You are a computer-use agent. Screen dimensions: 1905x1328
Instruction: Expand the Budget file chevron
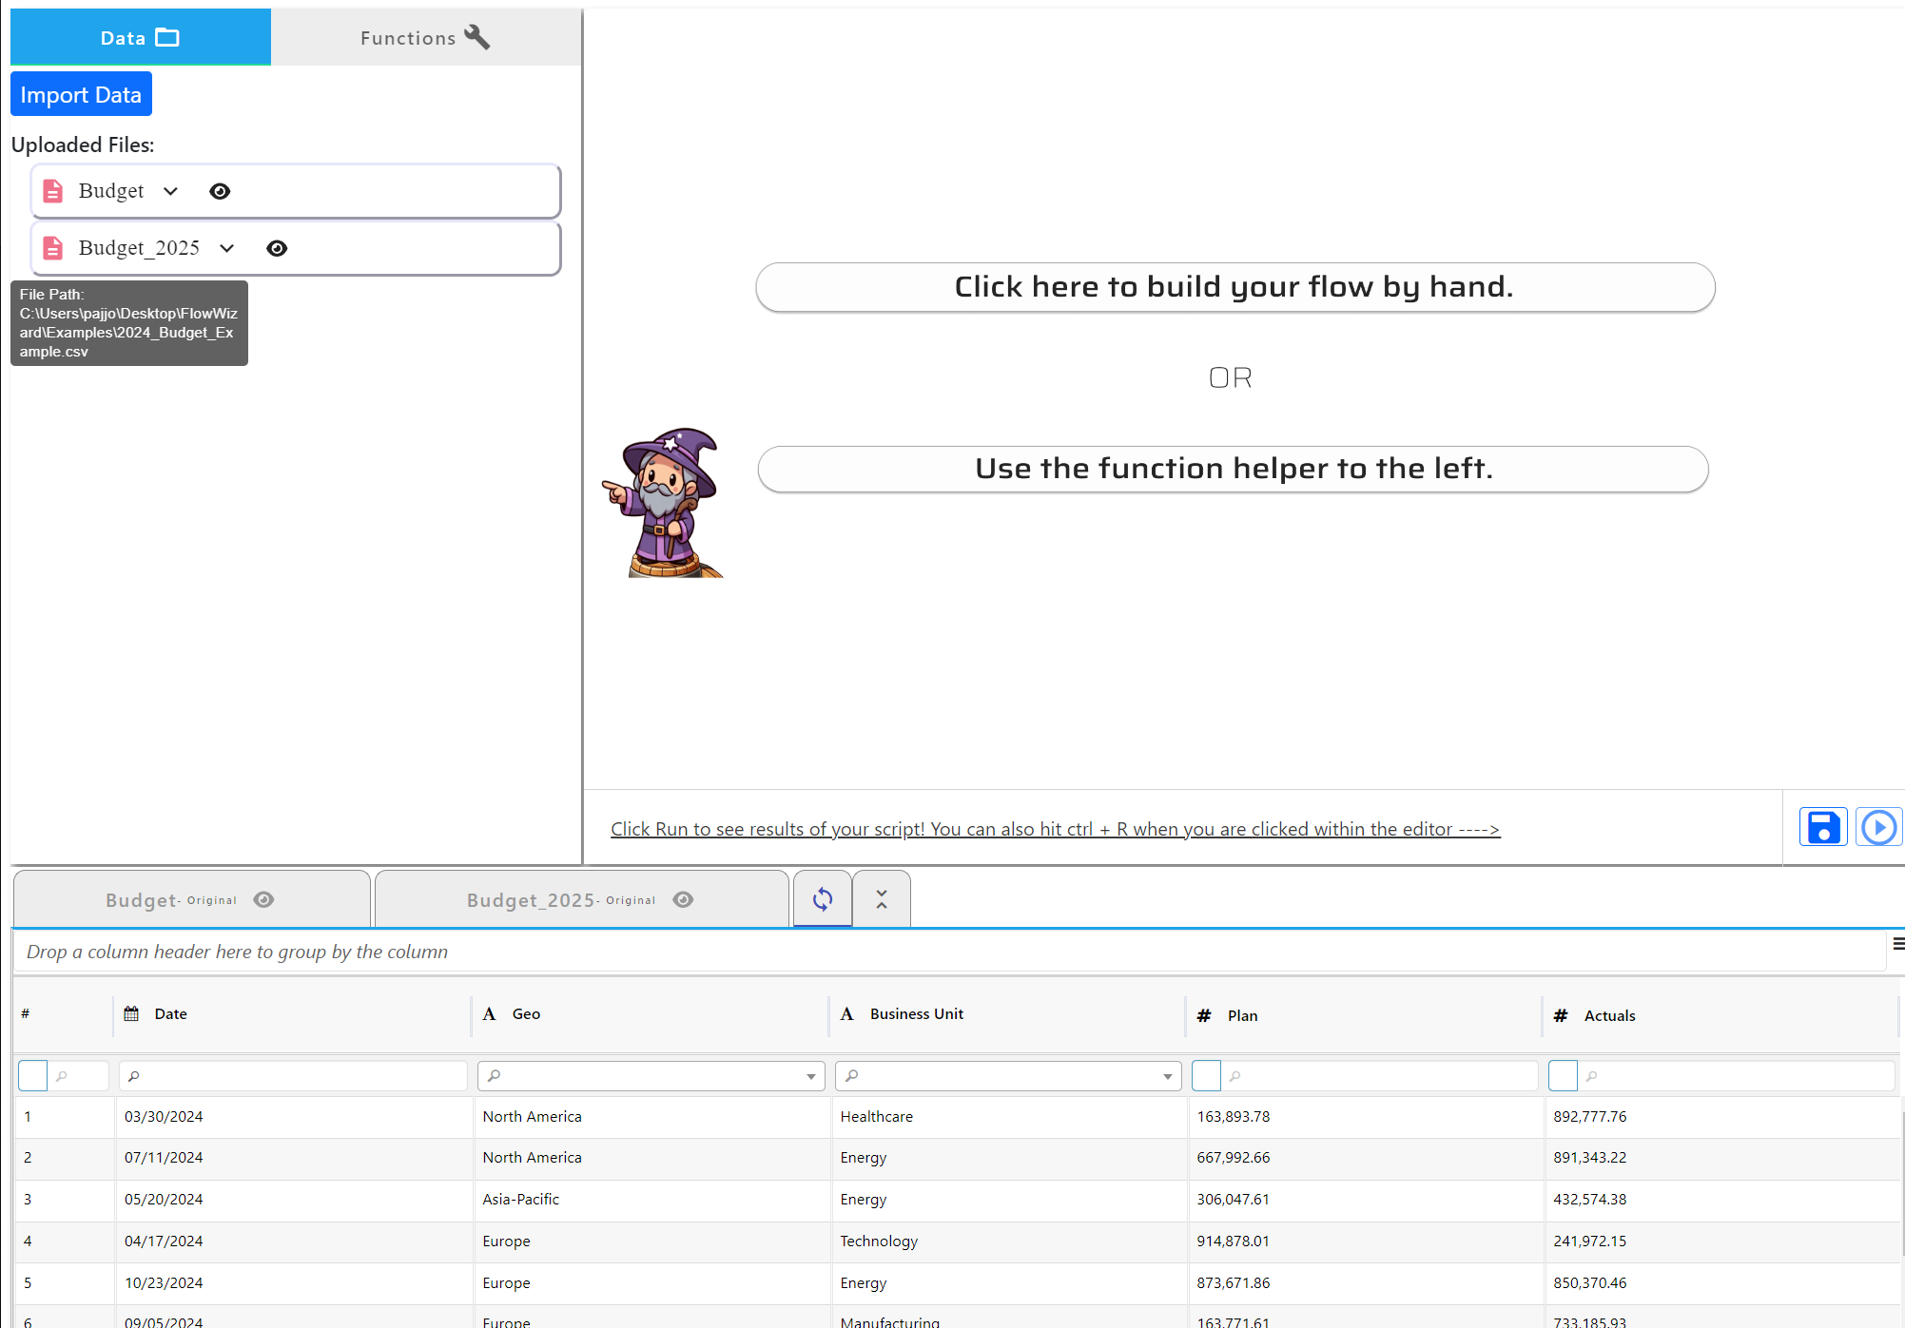tap(171, 191)
